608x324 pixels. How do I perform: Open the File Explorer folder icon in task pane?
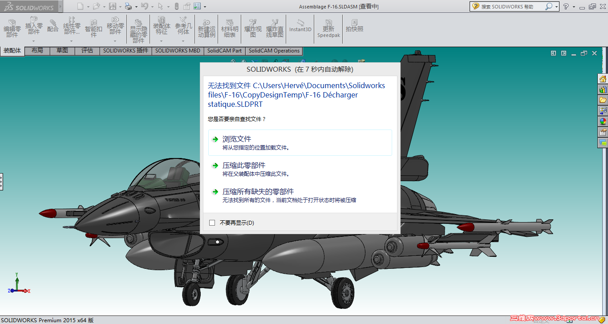tap(603, 100)
